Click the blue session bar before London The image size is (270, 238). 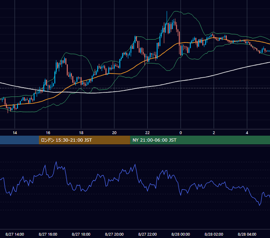(x=19, y=140)
